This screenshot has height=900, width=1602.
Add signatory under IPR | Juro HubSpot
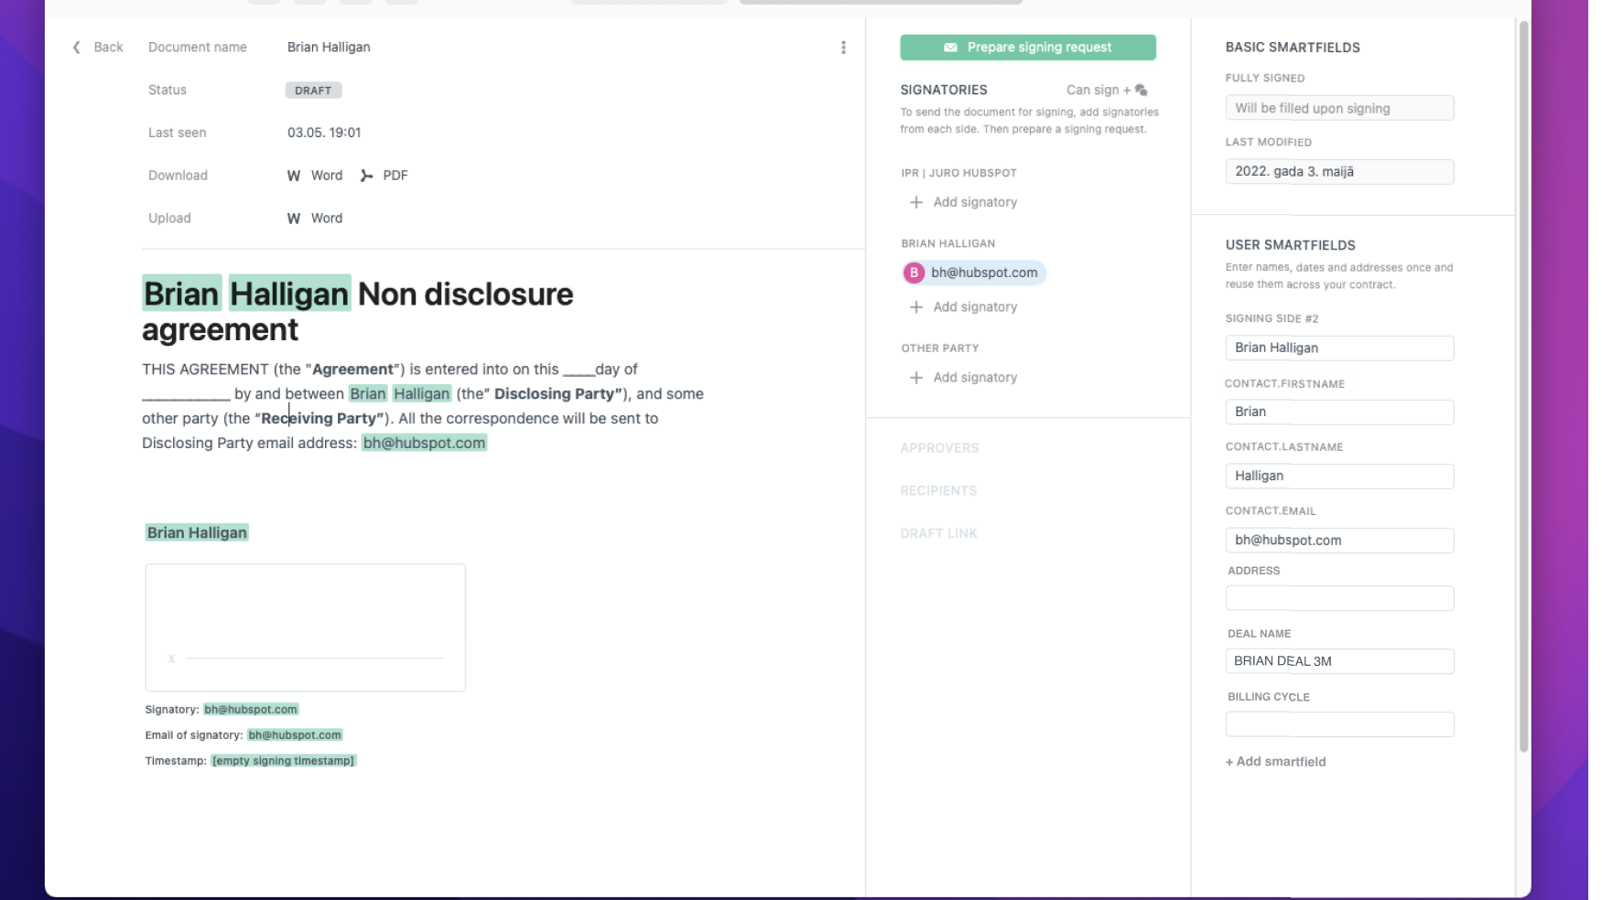pos(964,202)
